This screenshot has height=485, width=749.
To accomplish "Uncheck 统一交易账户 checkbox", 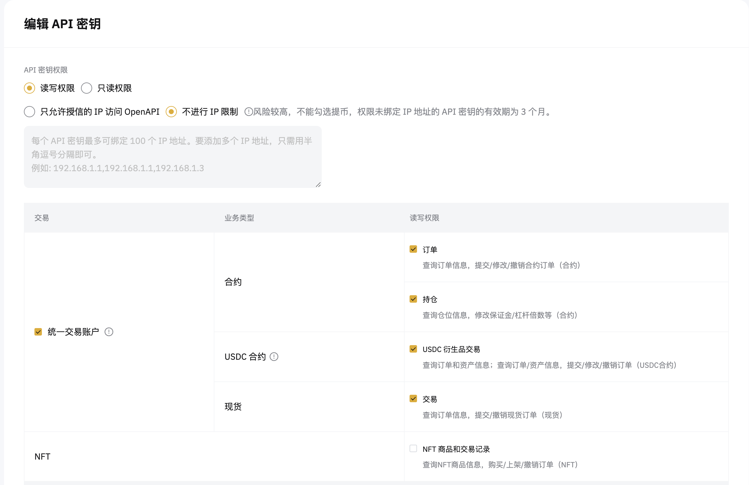I will pyautogui.click(x=38, y=332).
